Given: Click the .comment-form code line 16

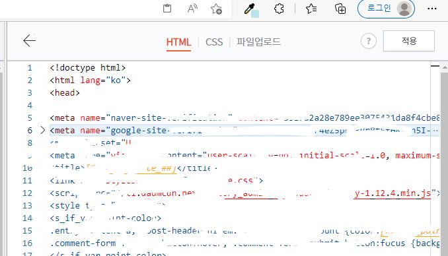Looking at the screenshot, I should (x=244, y=243).
